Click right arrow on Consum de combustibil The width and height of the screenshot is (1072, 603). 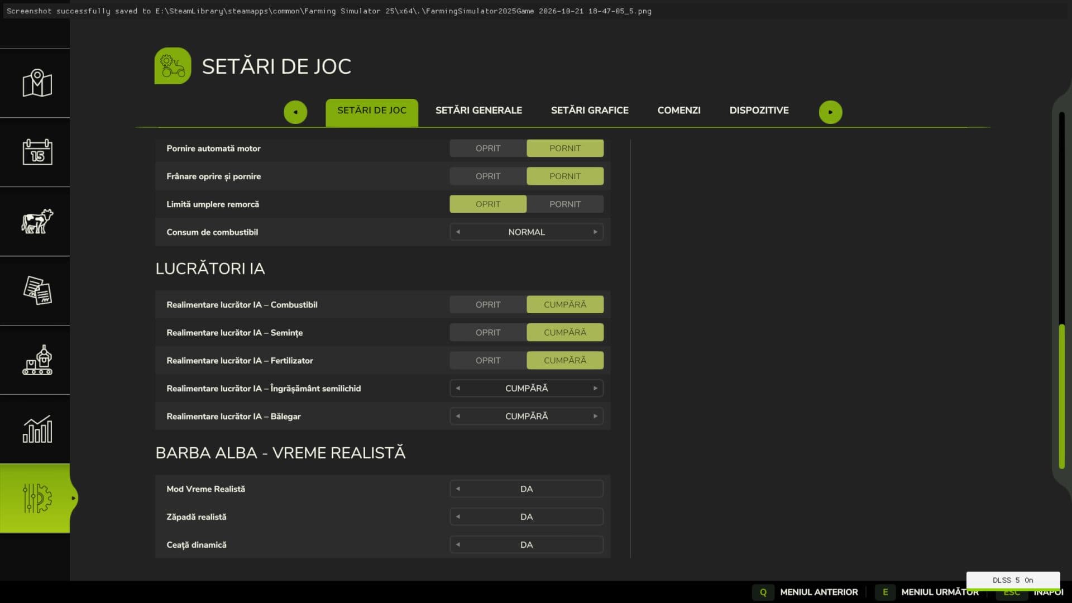pos(595,232)
